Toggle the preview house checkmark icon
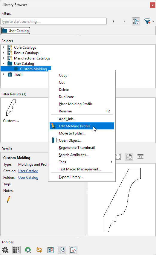 click(x=129, y=157)
